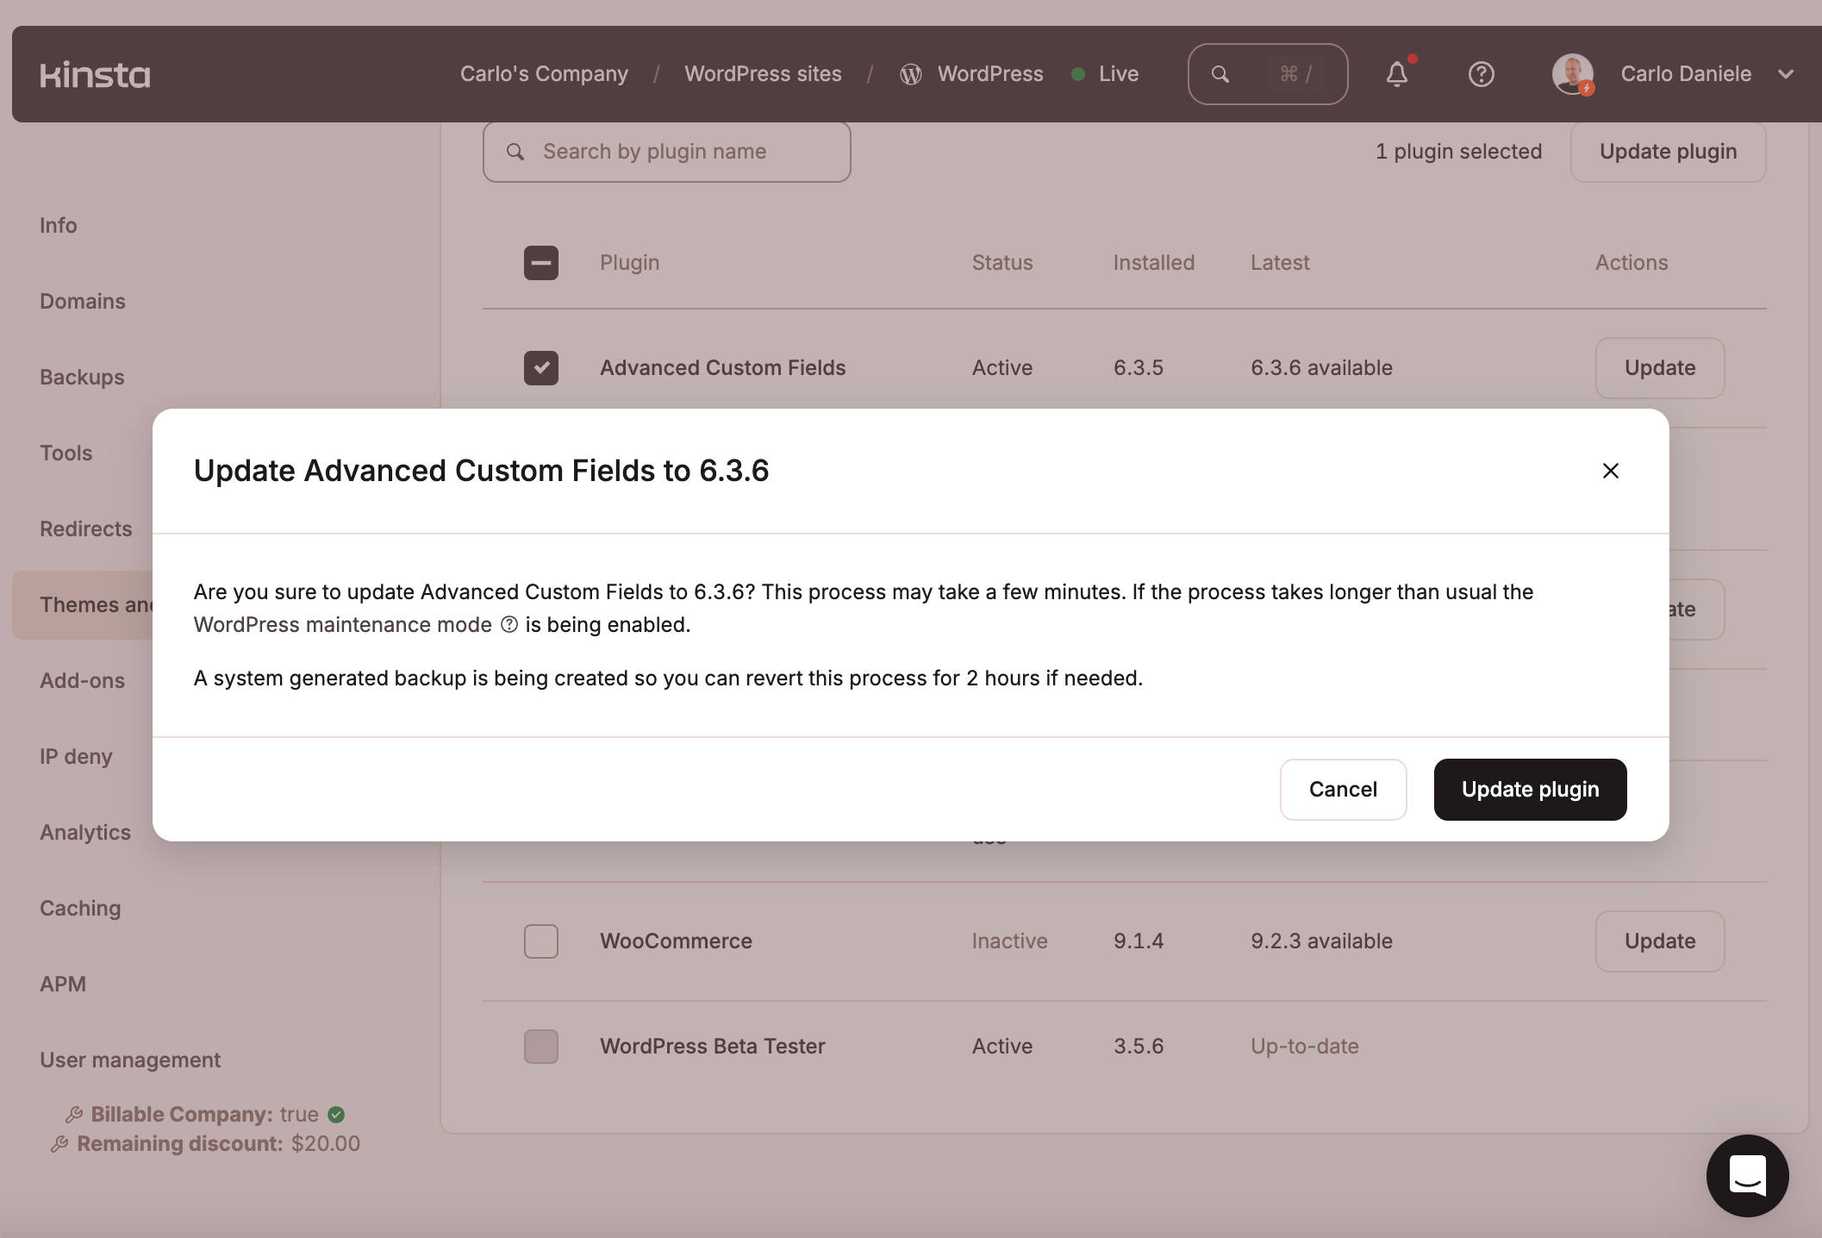Screen dimensions: 1822x1238
Task: Open notifications bell icon
Action: [1397, 74]
